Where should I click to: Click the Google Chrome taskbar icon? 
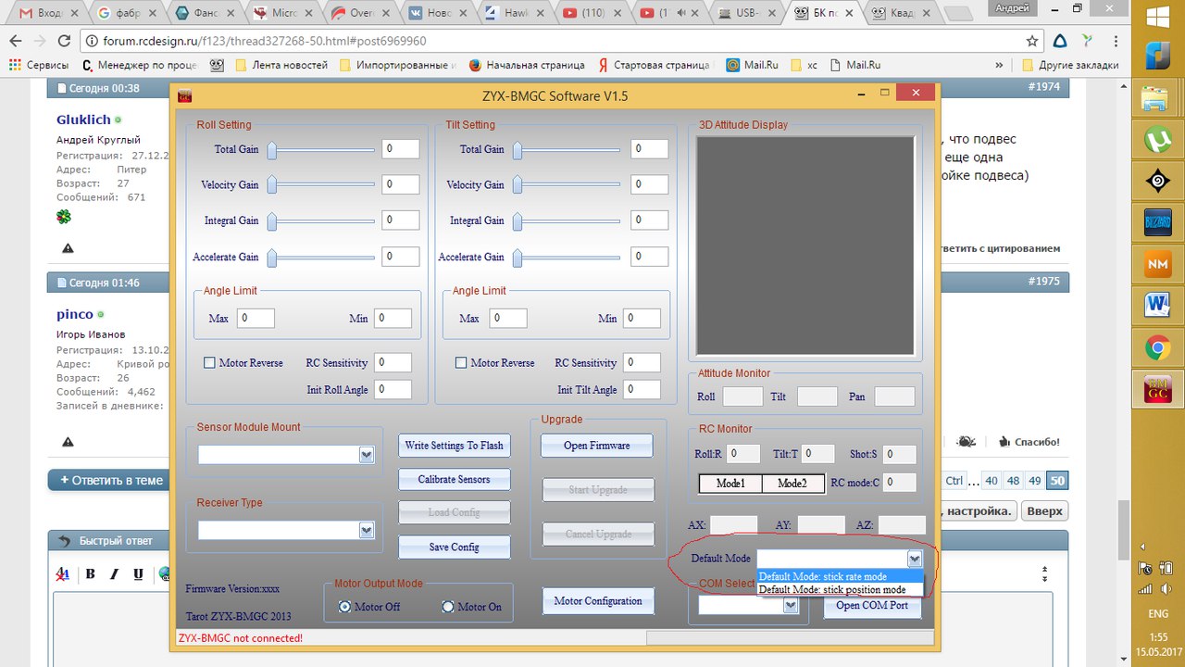[1156, 347]
